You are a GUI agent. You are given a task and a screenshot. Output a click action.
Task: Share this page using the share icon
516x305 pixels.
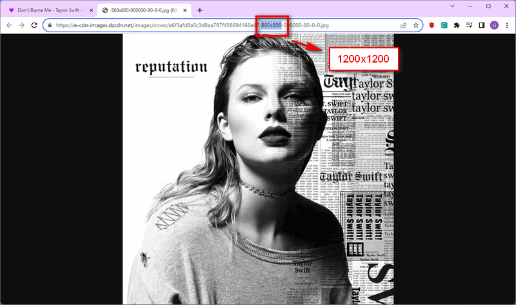(404, 25)
